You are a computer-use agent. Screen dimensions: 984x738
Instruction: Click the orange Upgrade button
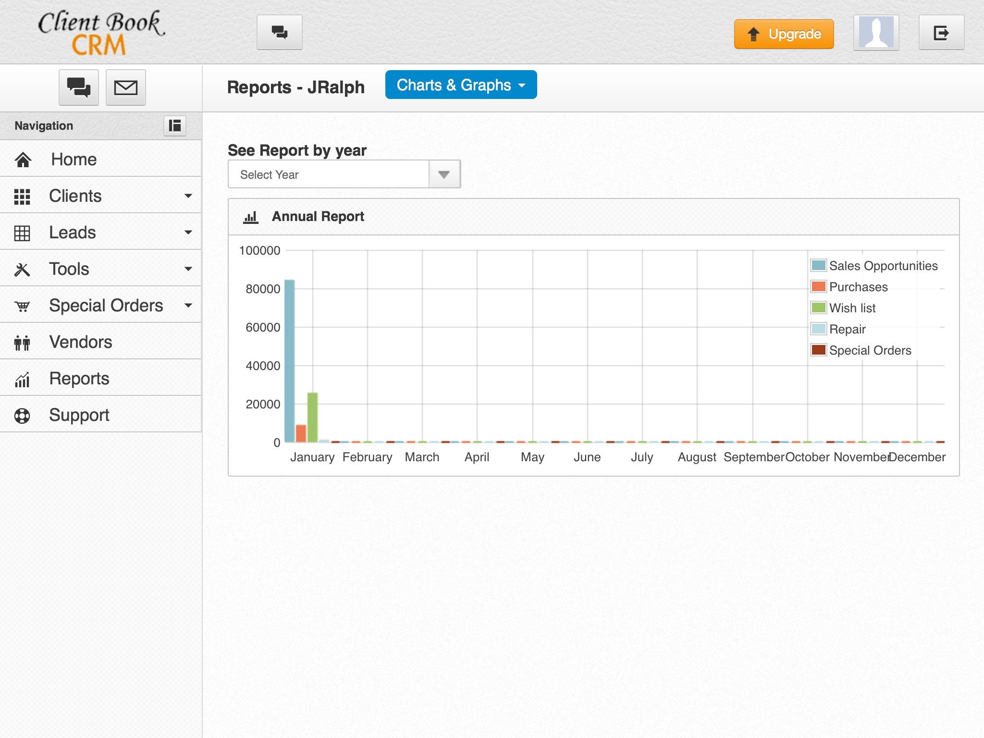pyautogui.click(x=784, y=34)
